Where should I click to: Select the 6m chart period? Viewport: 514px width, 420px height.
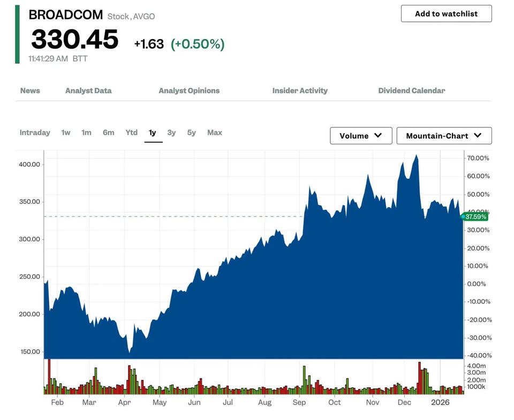(108, 133)
